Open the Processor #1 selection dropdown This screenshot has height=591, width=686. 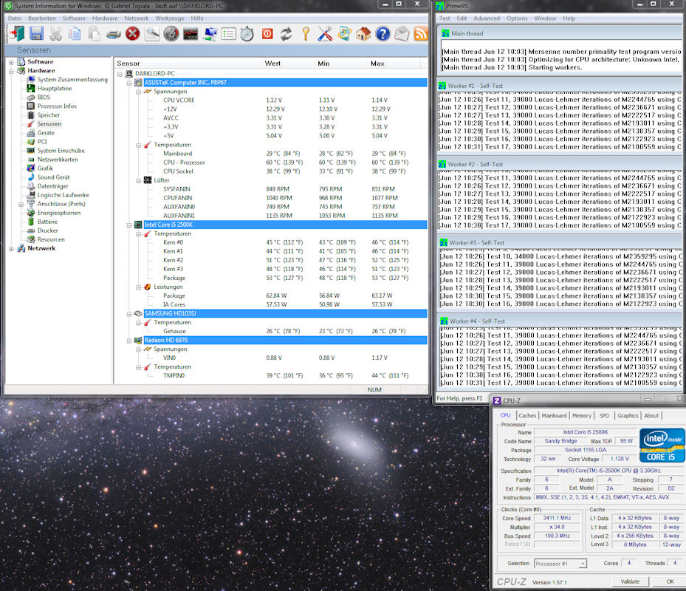tap(560, 564)
